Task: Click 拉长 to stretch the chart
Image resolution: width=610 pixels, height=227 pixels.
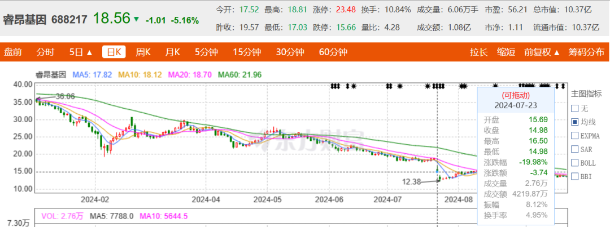Action: click(479, 52)
